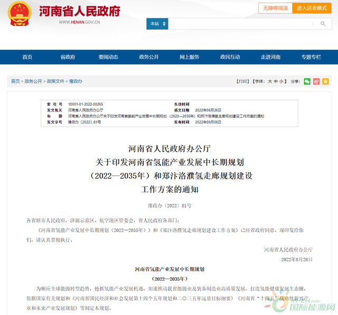Click the search magnifier icon
The image size is (338, 315).
323,24
